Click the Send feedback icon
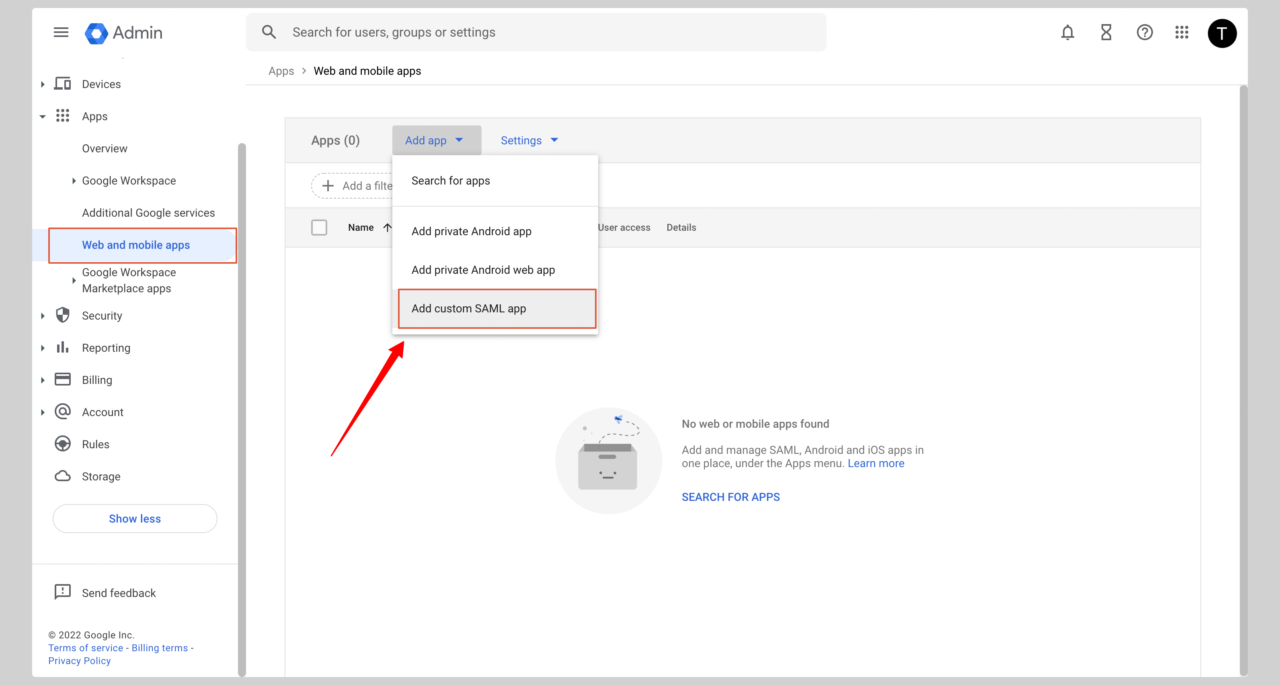 click(62, 592)
